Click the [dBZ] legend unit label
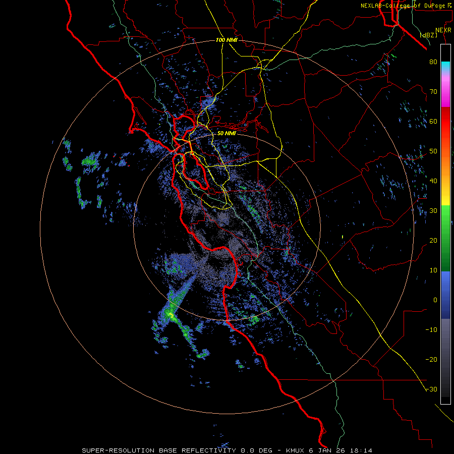This screenshot has height=454, width=454. pyautogui.click(x=428, y=35)
